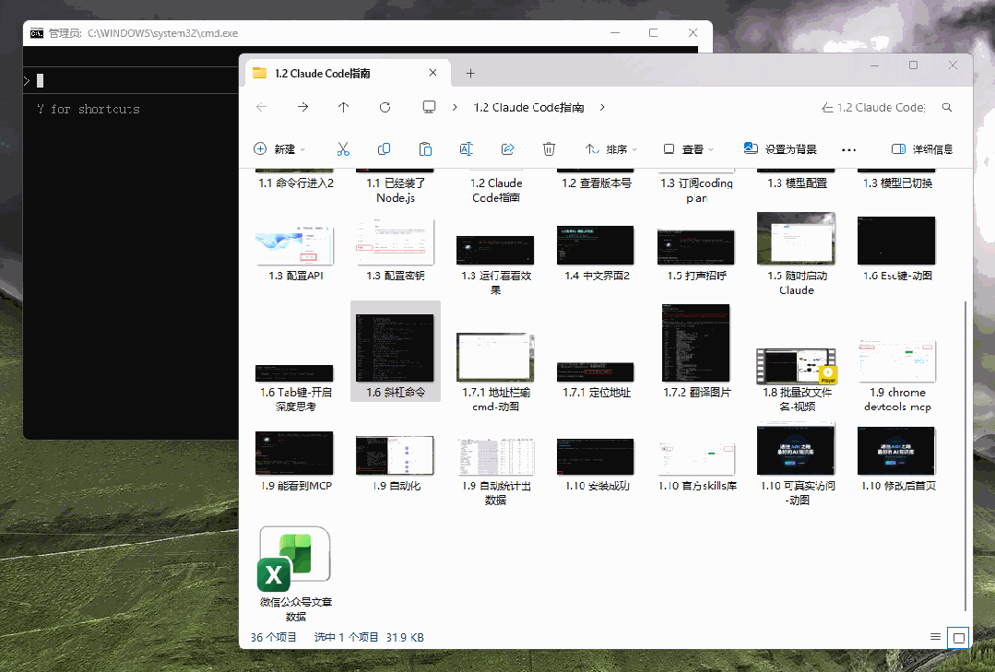Close the 1.2 Claude Code指南 tab

pyautogui.click(x=432, y=73)
